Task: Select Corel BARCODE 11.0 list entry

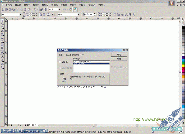Action: pos(91,62)
